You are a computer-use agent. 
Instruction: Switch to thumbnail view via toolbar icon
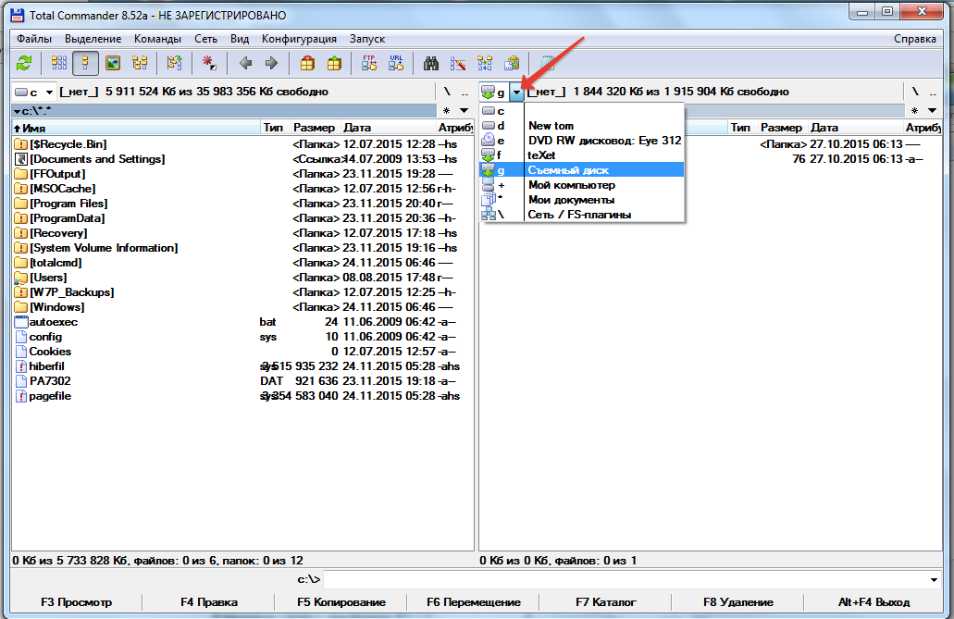point(113,63)
